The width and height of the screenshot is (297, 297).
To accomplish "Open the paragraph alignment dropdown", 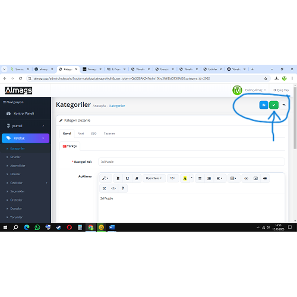I will (219, 178).
